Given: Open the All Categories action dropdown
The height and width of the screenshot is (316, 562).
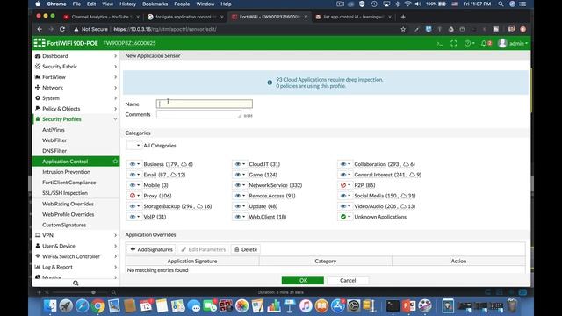Looking at the screenshot, I should coord(134,146).
